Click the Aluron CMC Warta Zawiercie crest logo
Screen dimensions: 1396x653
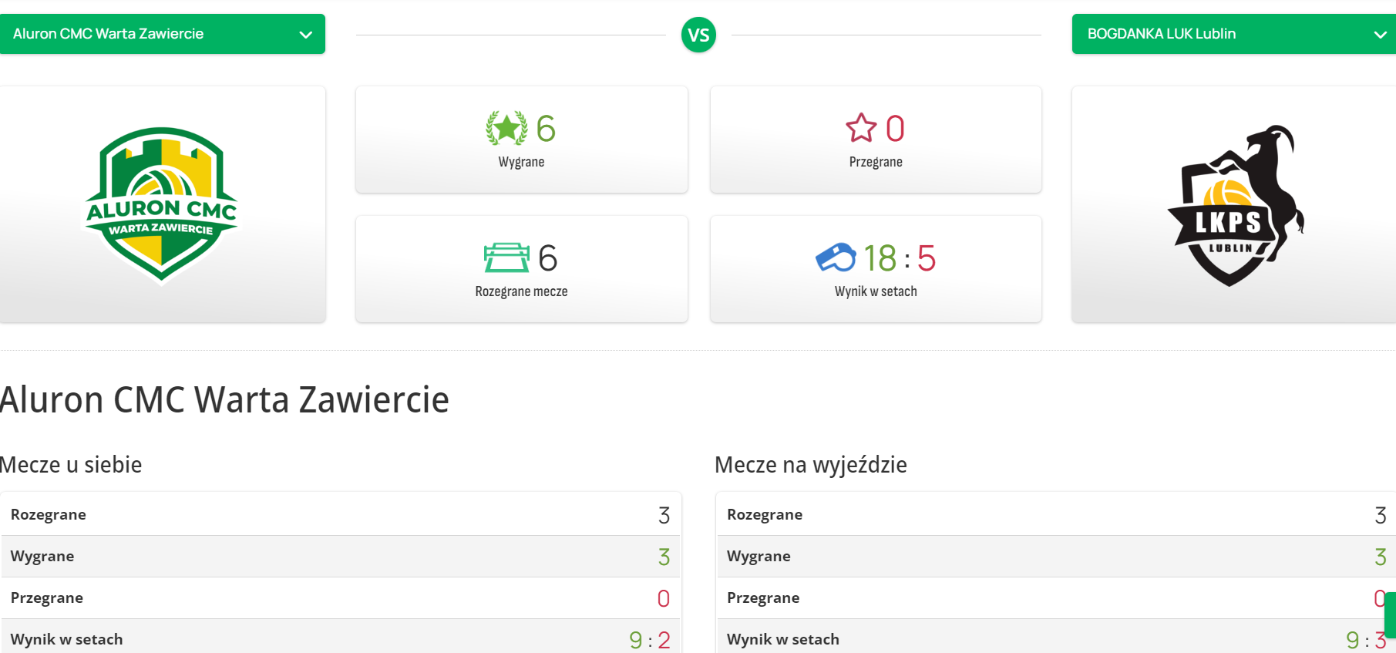point(161,204)
